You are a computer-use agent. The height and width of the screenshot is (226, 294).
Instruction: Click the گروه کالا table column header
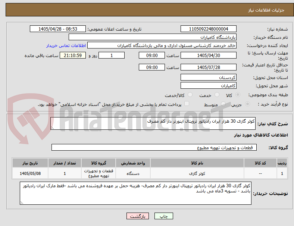pos(98,163)
